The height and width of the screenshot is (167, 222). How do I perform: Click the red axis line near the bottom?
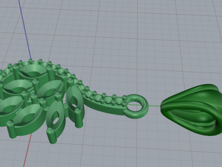tap(27, 150)
